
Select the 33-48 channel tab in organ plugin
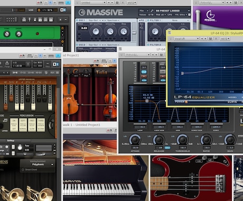tap(31, 72)
